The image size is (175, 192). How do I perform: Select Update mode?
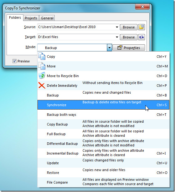103,163
